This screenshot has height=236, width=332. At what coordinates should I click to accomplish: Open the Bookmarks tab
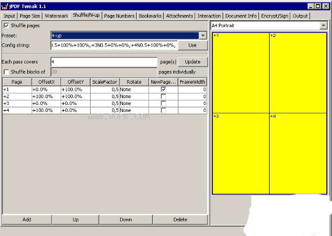(x=150, y=16)
